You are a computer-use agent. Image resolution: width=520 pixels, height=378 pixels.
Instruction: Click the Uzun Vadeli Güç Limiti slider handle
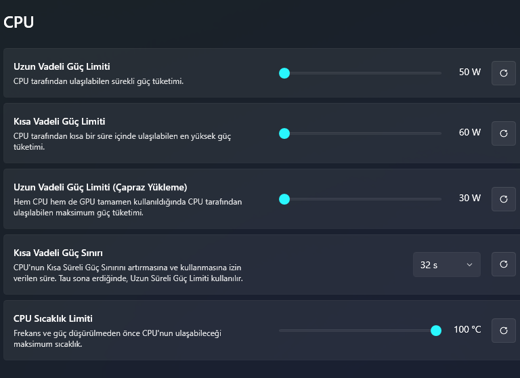[x=284, y=72]
